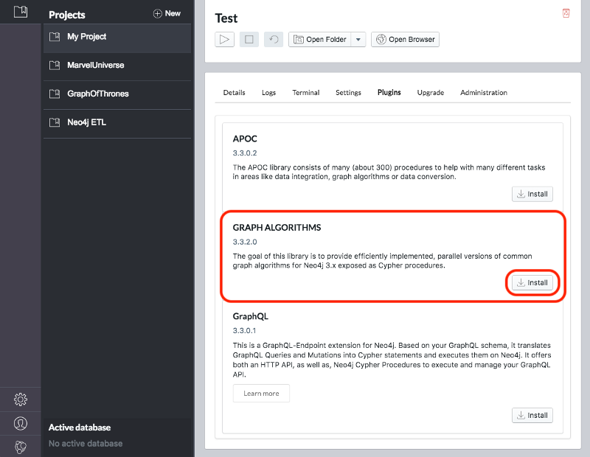Open the settings gear in sidebar

point(21,400)
